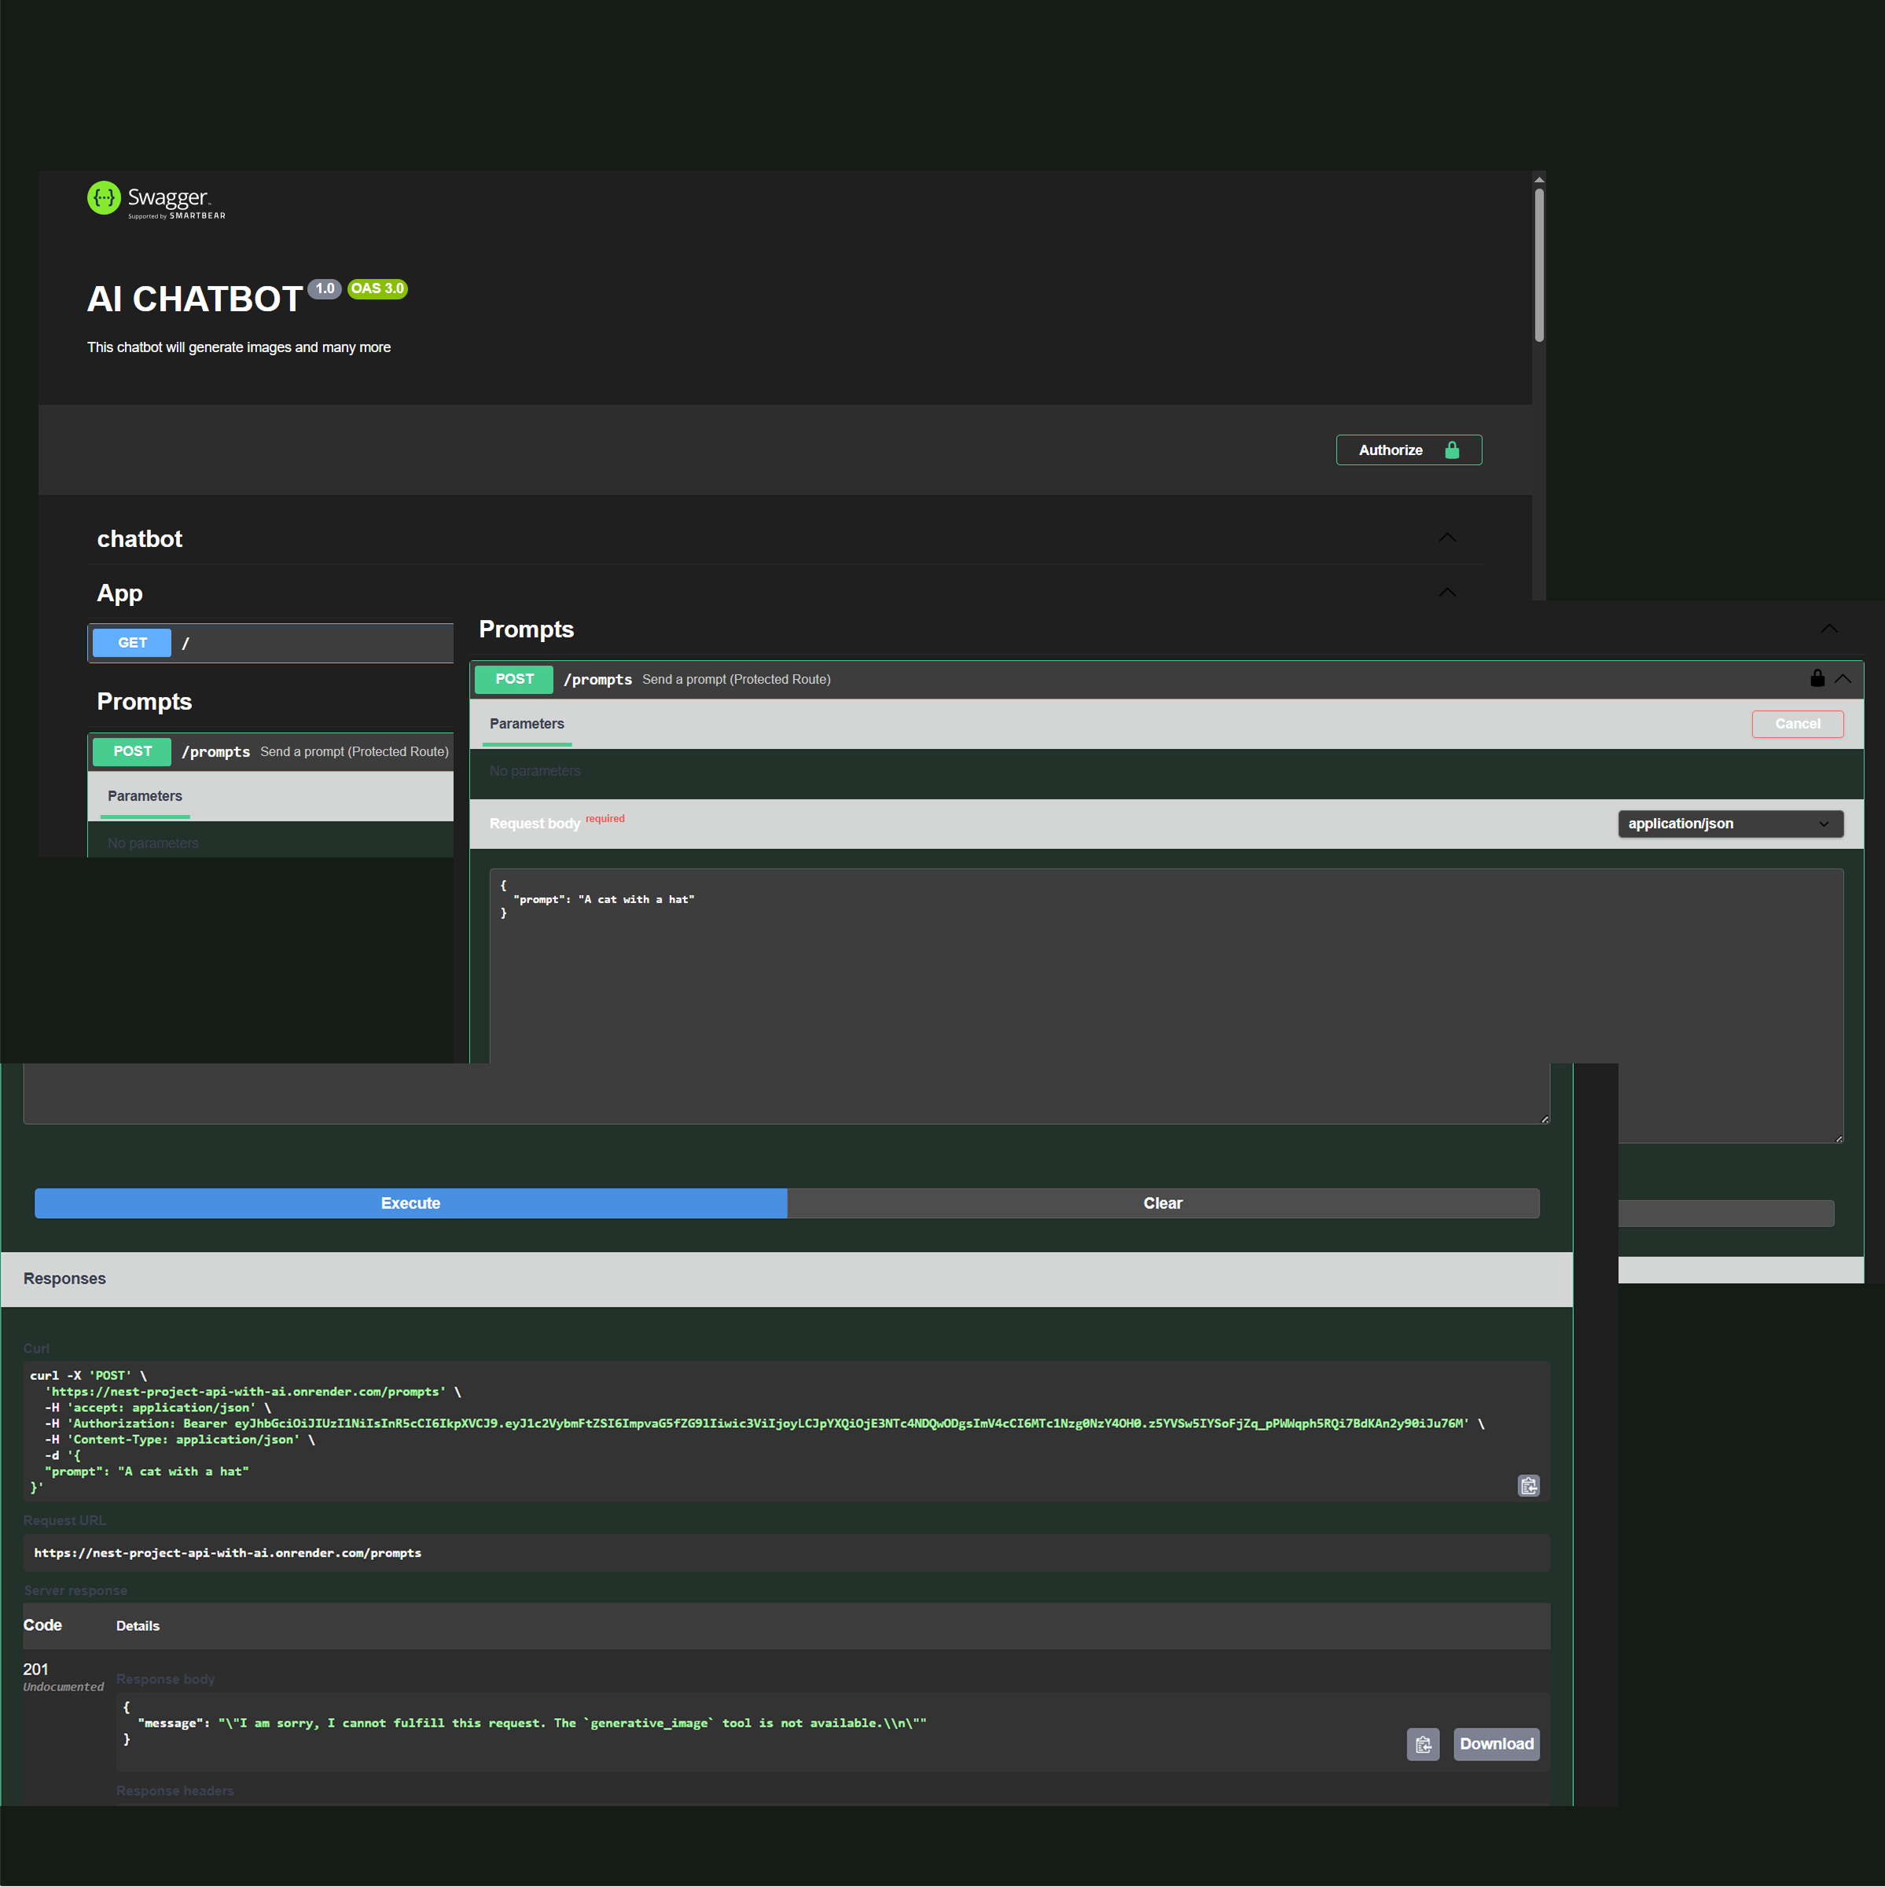The height and width of the screenshot is (1887, 1885).
Task: Copy response body with clipboard icon
Action: [1423, 1745]
